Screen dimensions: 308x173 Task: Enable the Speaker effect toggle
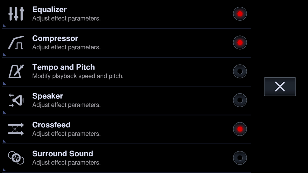240,100
